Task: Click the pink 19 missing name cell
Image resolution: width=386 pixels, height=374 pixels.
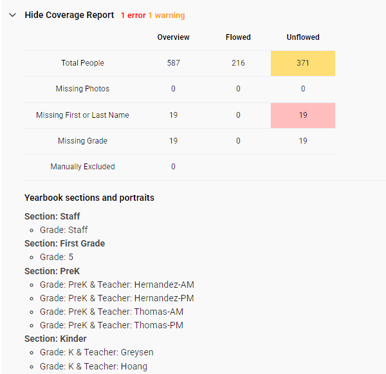Action: point(303,115)
